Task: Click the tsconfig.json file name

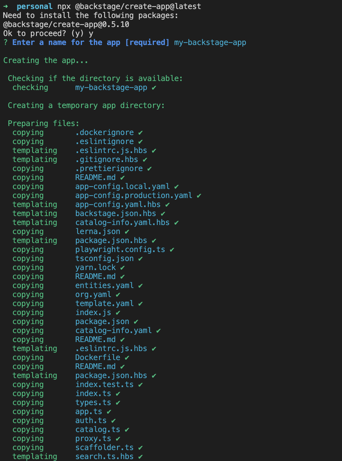Action: click(x=104, y=258)
